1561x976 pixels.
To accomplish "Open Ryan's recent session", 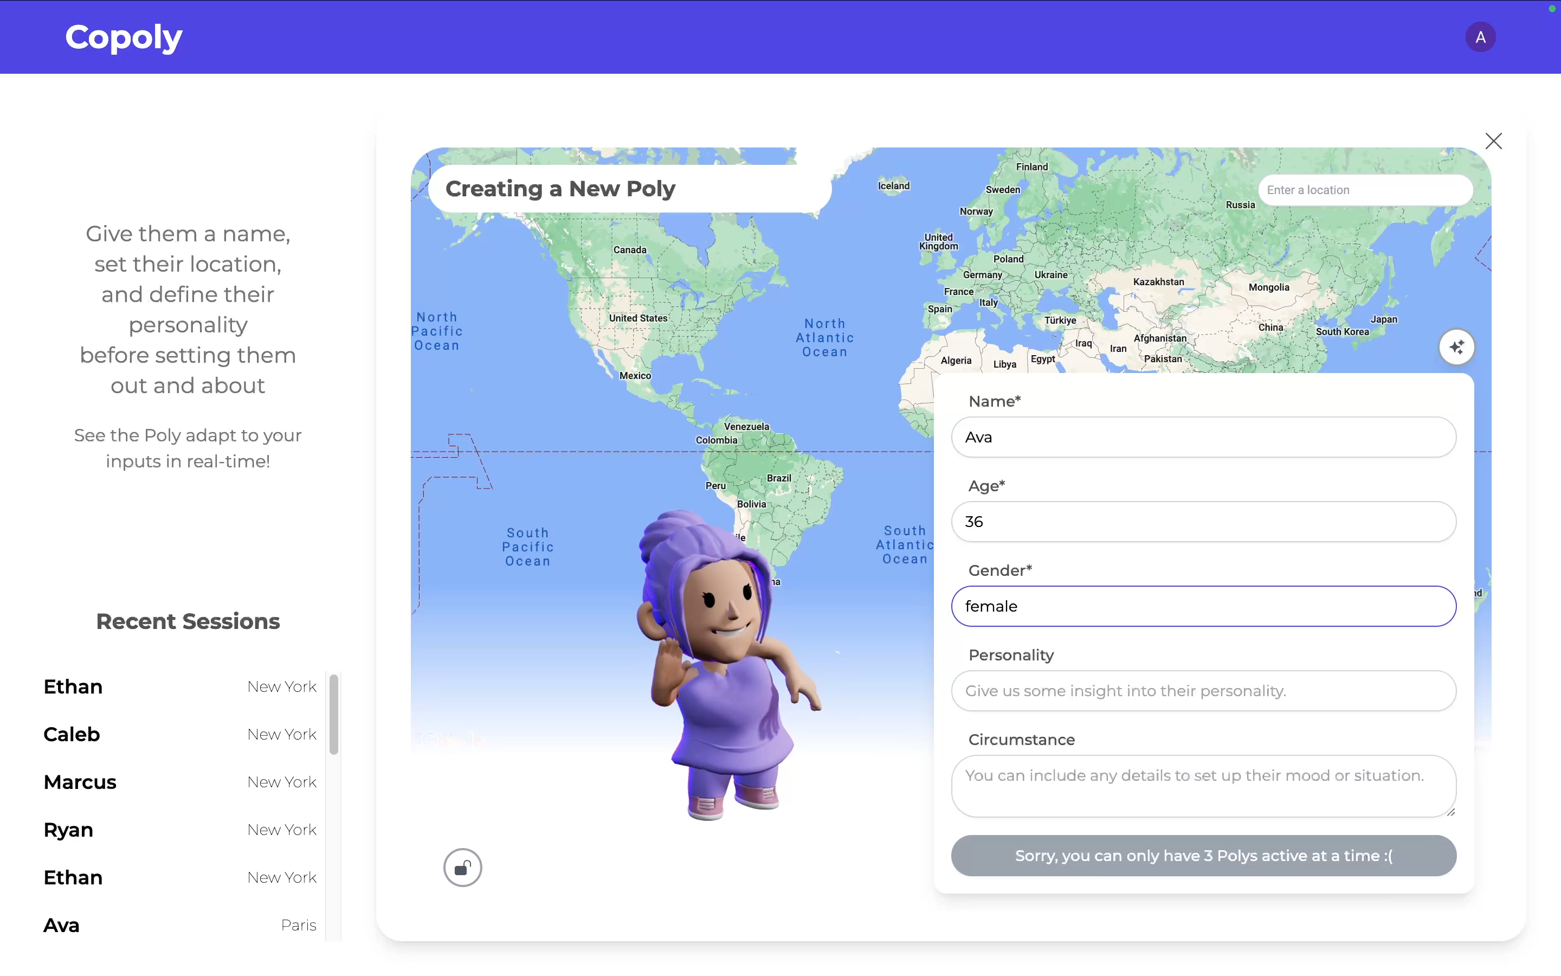I will tap(180, 830).
